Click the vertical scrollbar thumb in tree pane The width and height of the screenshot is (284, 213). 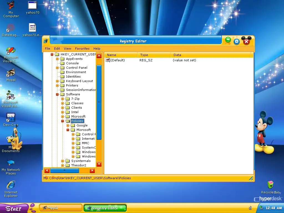click(x=99, y=102)
